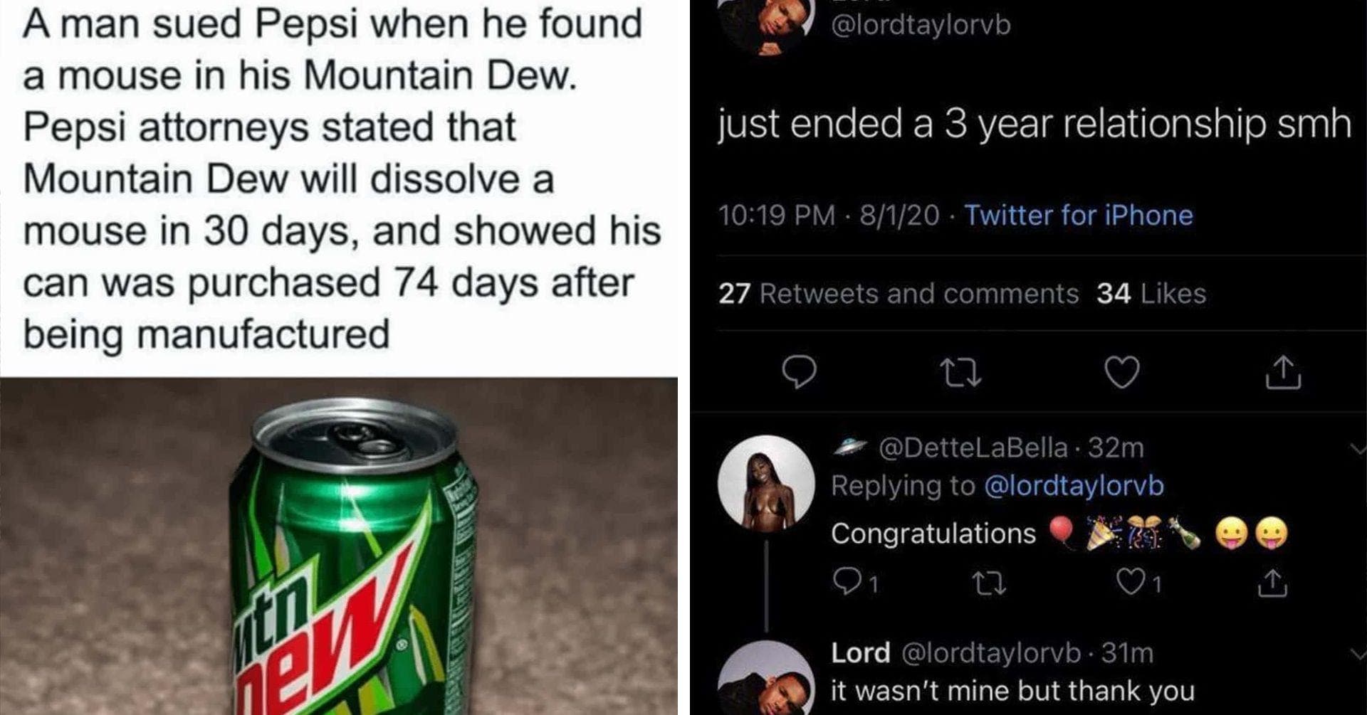Retweet the 3 year relationship tweet
The width and height of the screenshot is (1367, 715).
[960, 372]
